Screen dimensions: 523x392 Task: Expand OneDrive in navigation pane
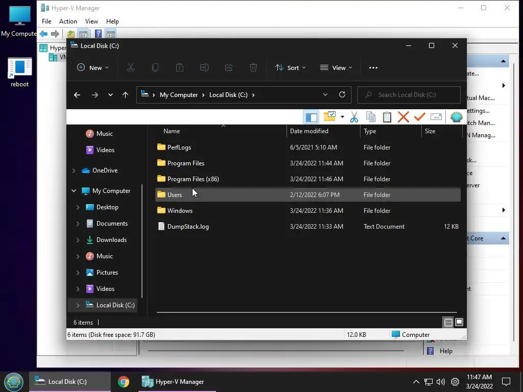(74, 170)
